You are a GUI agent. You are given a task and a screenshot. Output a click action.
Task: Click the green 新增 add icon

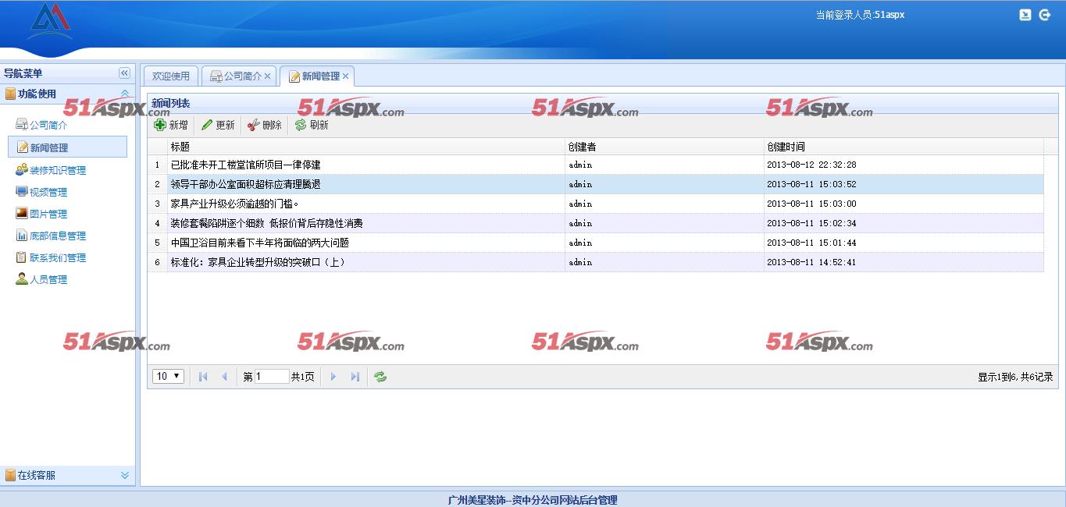[160, 125]
